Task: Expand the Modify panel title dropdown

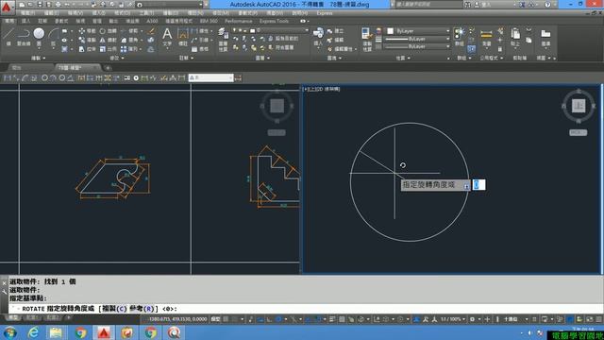Action: pos(117,58)
